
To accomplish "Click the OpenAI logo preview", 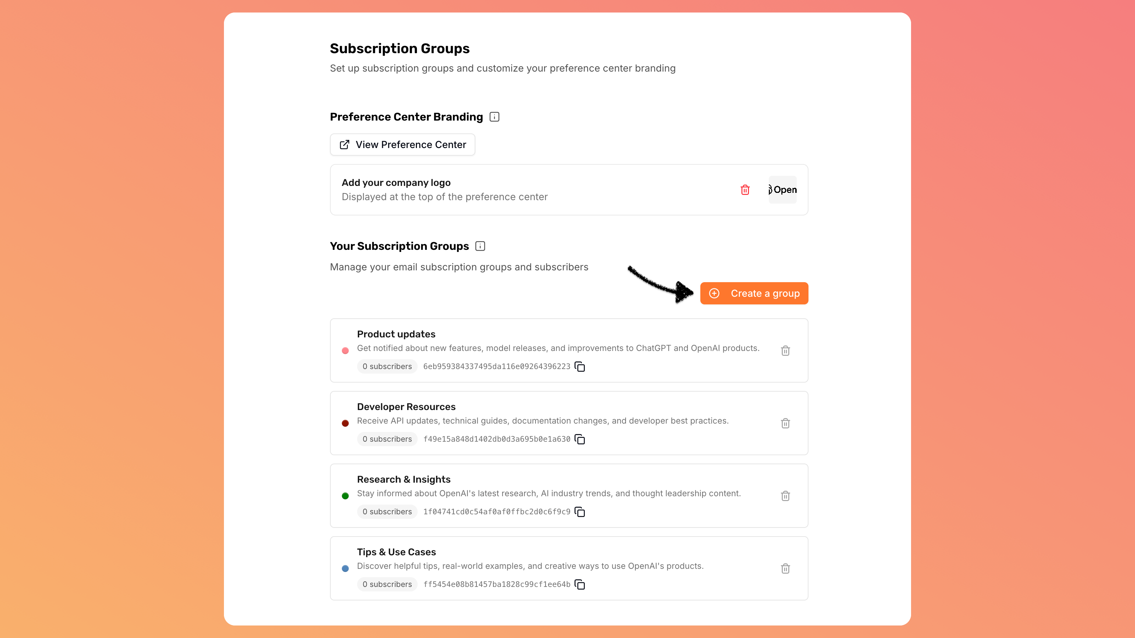I will 782,190.
